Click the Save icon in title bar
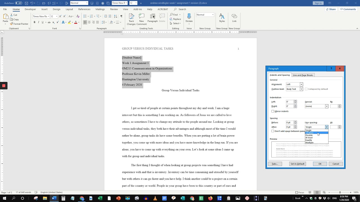360x202 pixels. pyautogui.click(x=26, y=3)
